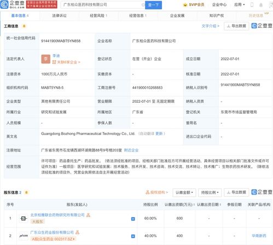
Task: Switch to 法律诉讼 tab
Action: [59, 16]
